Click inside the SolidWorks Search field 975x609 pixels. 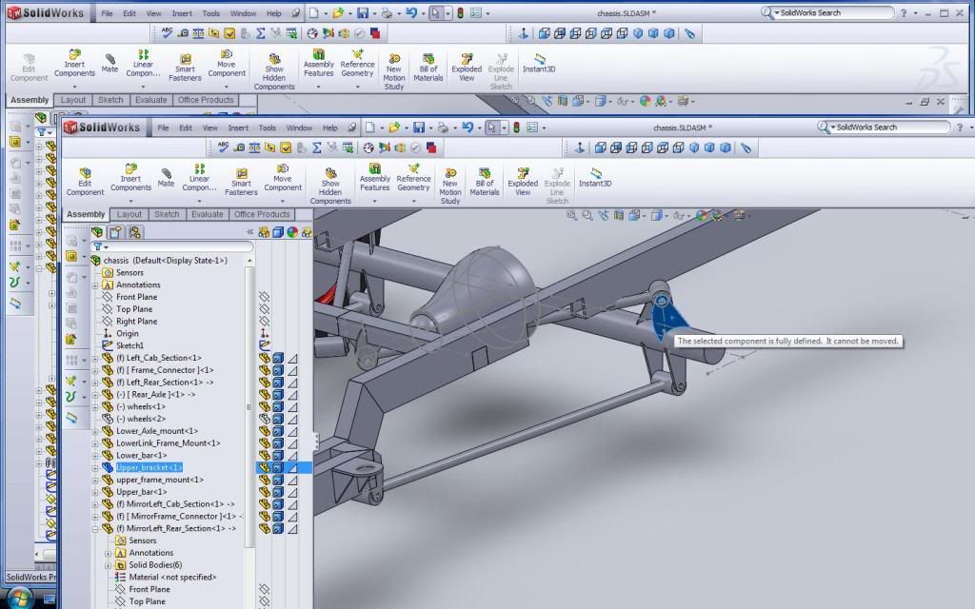[885, 127]
